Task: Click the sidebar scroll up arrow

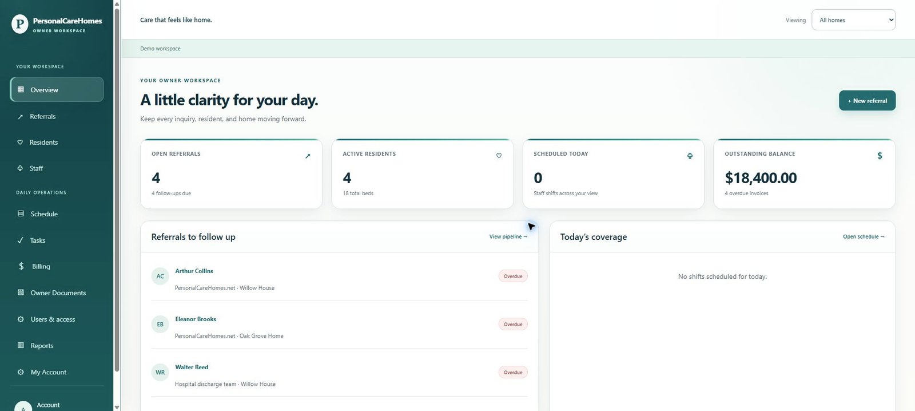Action: [x=117, y=3]
